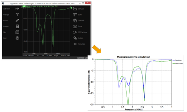Click the Print printer icon

17,38
